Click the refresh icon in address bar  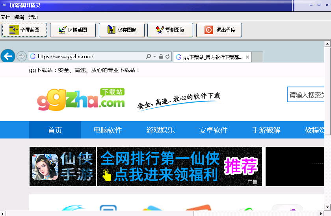point(167,56)
